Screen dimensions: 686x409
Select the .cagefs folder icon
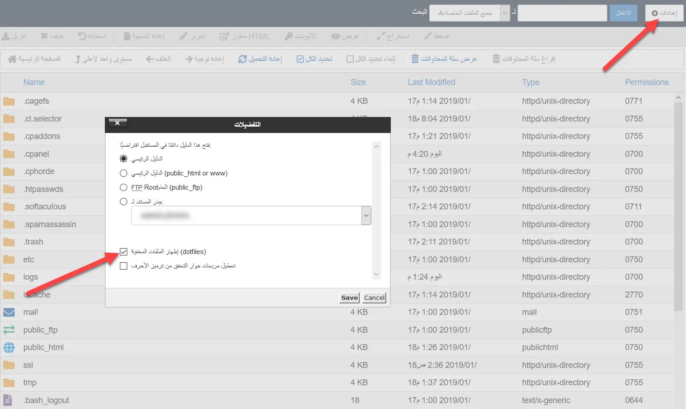pos(9,101)
